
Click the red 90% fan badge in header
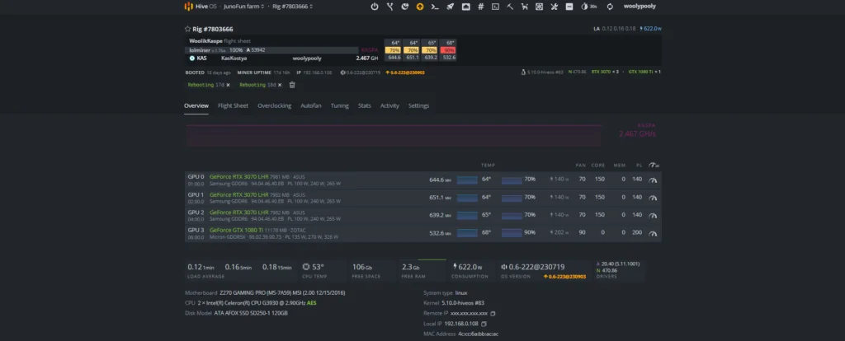click(x=448, y=50)
